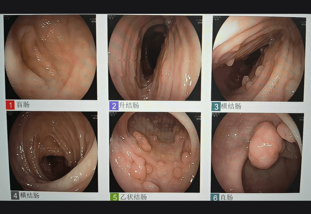This screenshot has height=214, width=311.
Task: Open the 乙状结肠 endoscopy image 5
Action: (155, 152)
